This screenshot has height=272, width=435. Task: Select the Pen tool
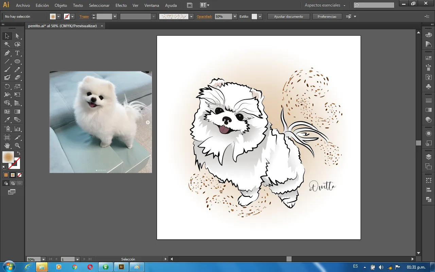pyautogui.click(x=7, y=53)
